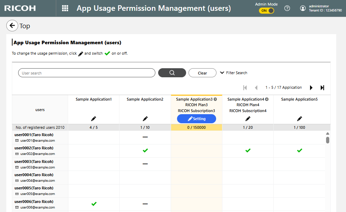Focus the User search input field
The height and width of the screenshot is (212, 346).
pos(87,73)
